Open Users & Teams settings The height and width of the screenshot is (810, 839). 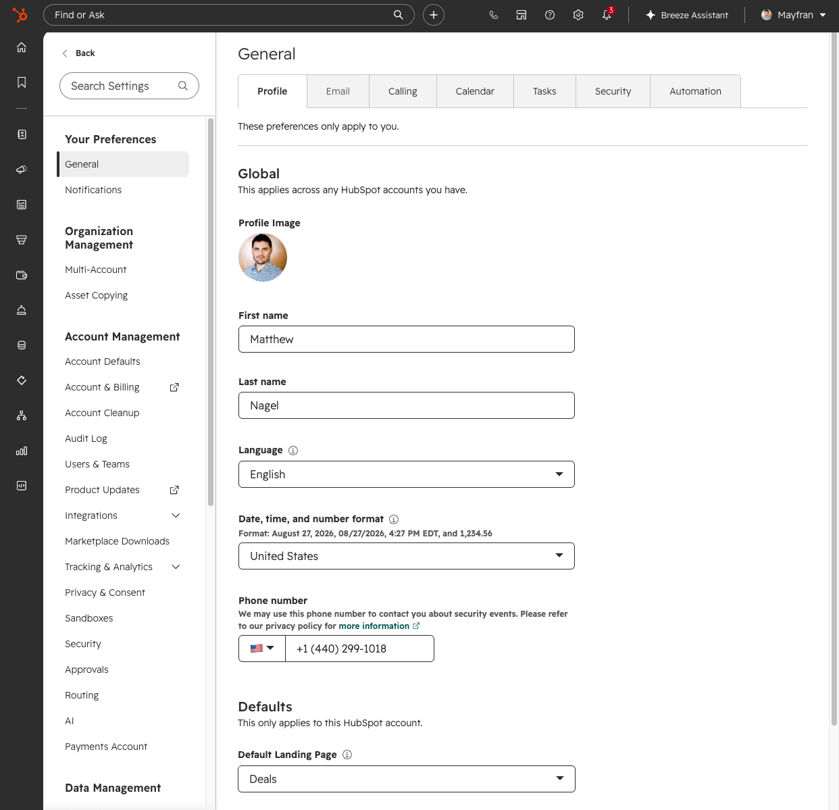pos(97,464)
